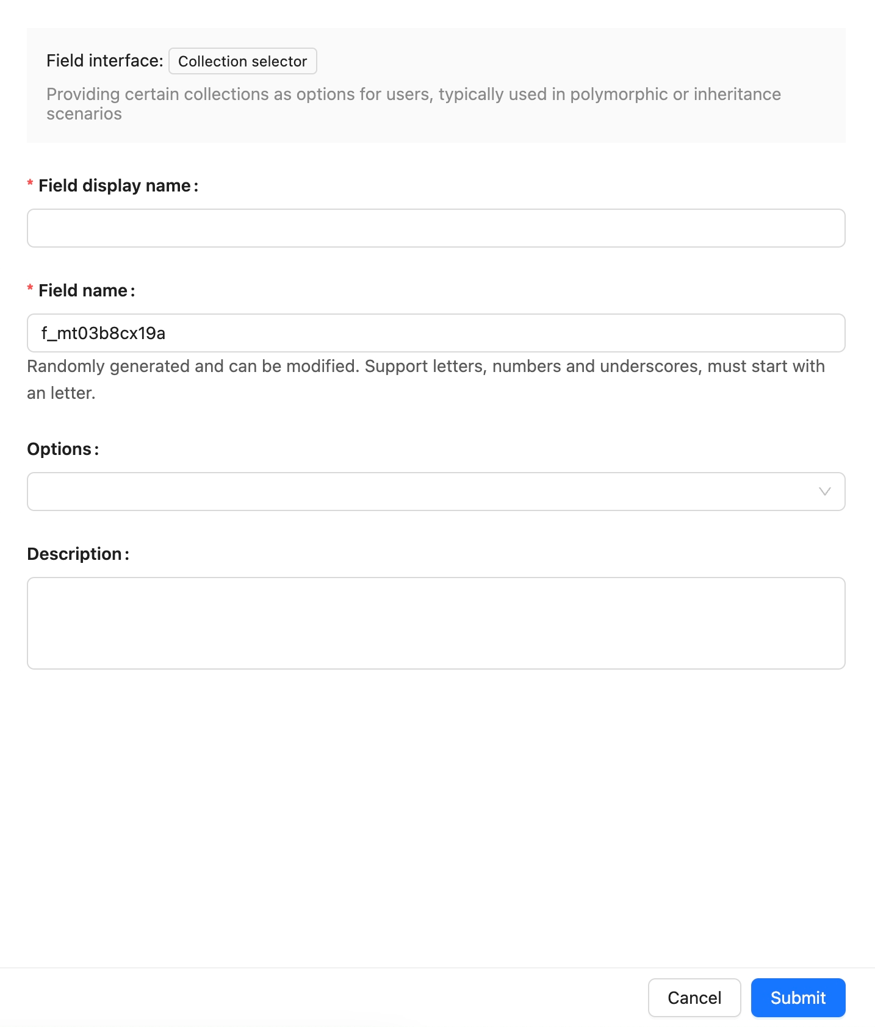
Task: Click the Field interface label text
Action: click(x=104, y=61)
